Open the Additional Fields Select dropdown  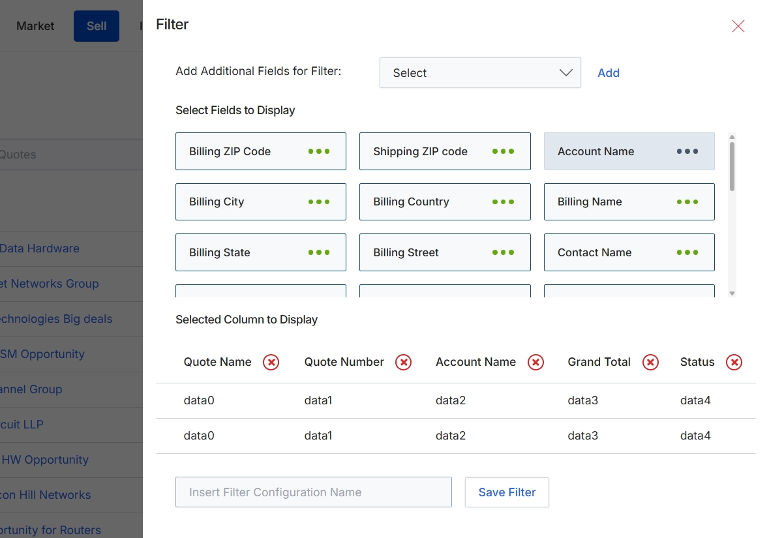tap(480, 73)
